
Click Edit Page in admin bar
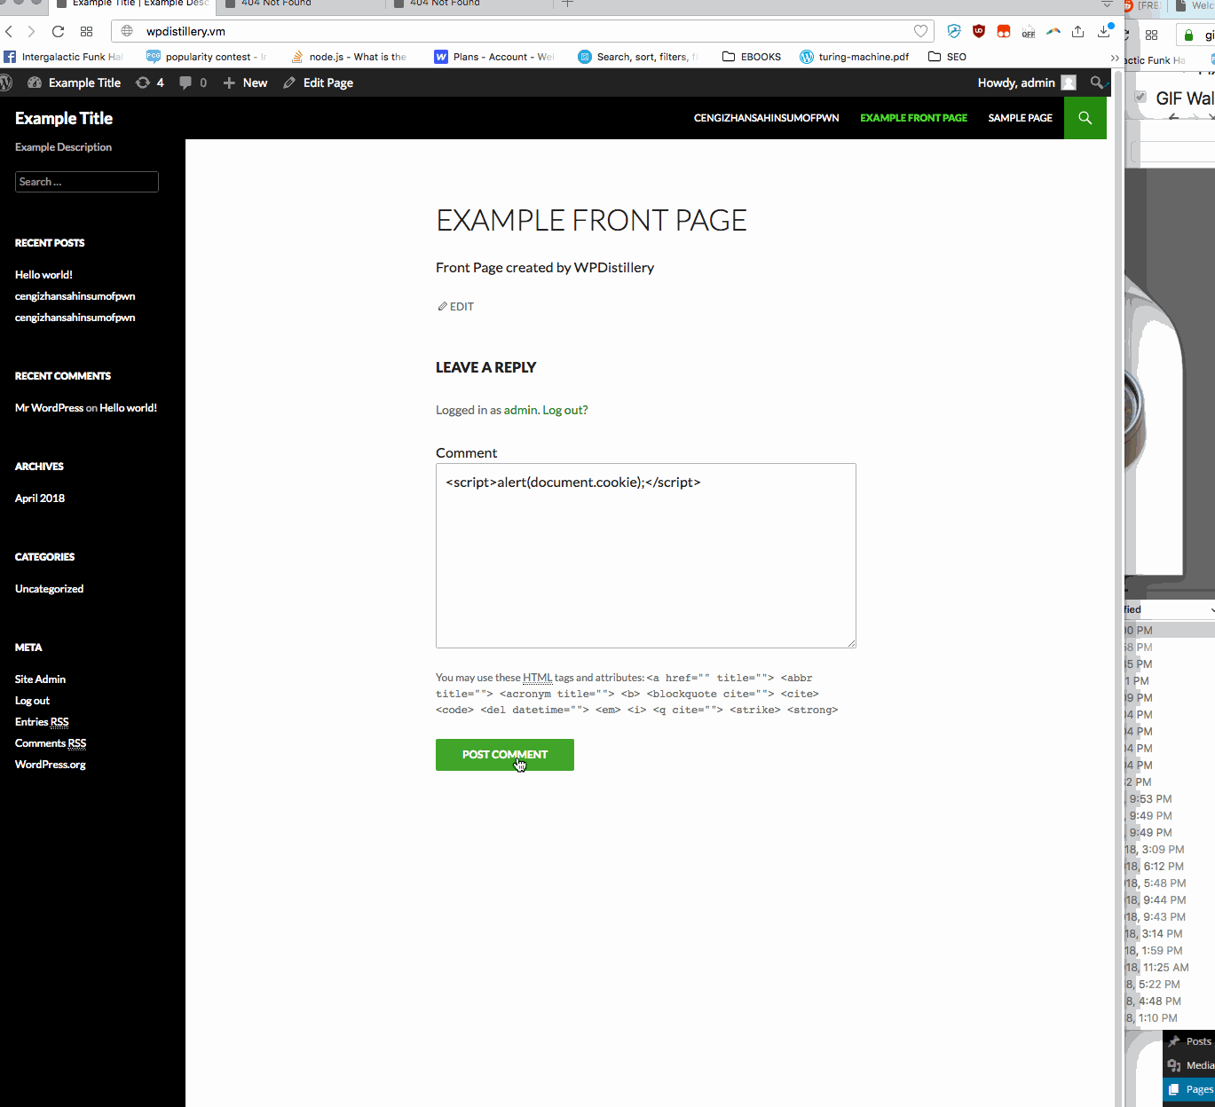coord(318,82)
